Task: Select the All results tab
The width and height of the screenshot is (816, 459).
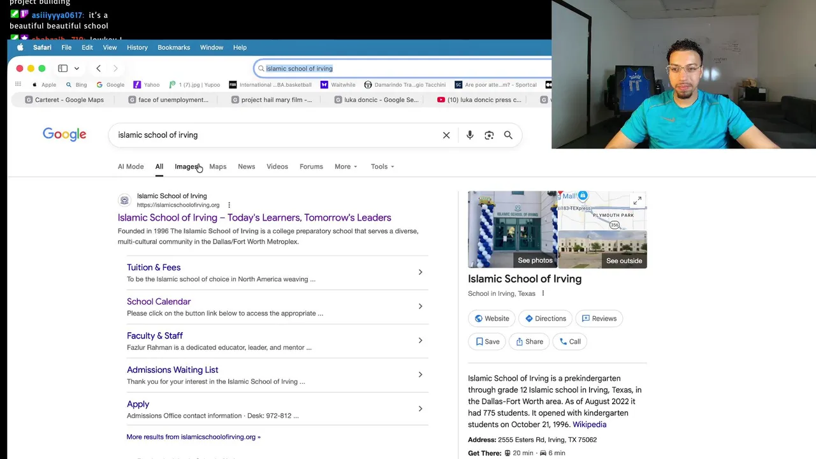Action: click(159, 166)
